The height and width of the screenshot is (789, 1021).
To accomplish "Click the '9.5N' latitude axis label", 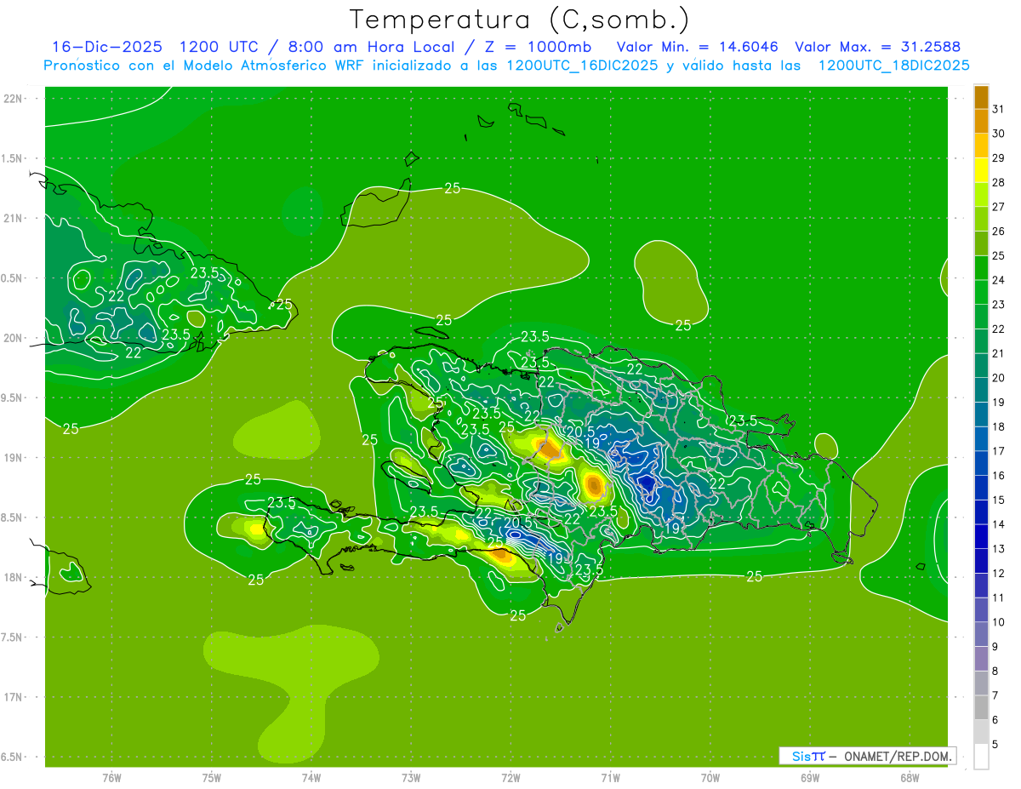I will pyautogui.click(x=13, y=398).
